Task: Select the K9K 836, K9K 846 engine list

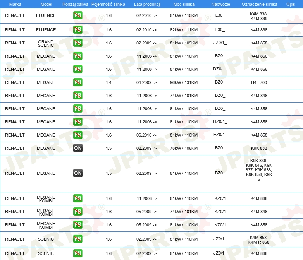Action: (x=259, y=170)
